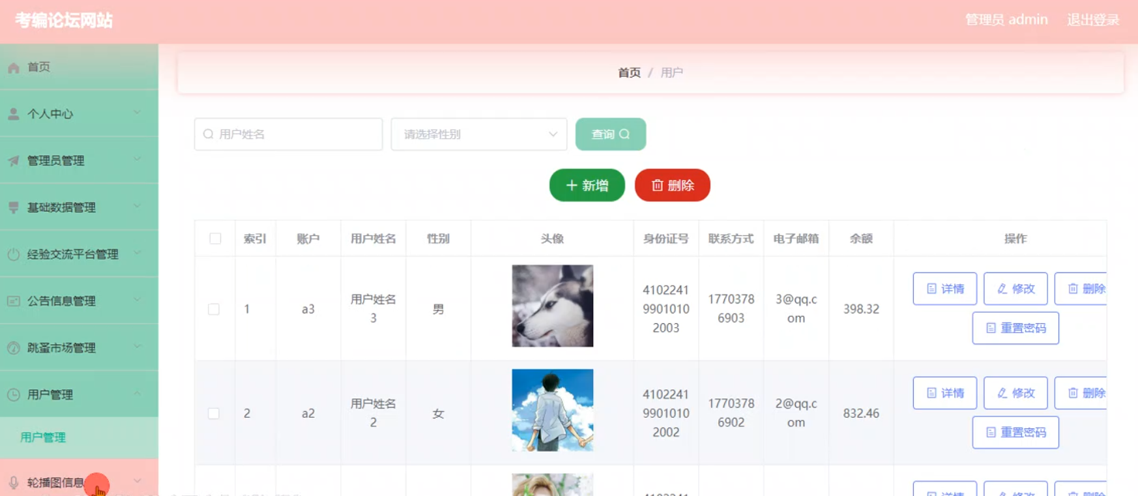
Task: Click the 考编论坛网站 site title
Action: point(64,20)
